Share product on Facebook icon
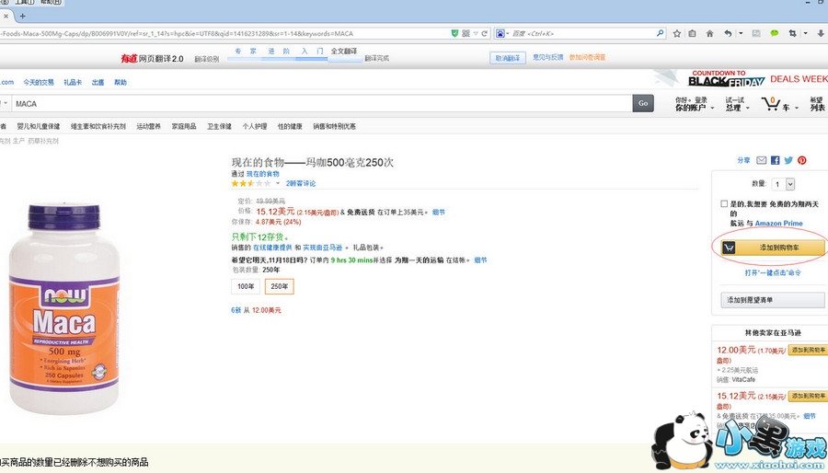Image resolution: width=828 pixels, height=473 pixels. click(x=776, y=160)
